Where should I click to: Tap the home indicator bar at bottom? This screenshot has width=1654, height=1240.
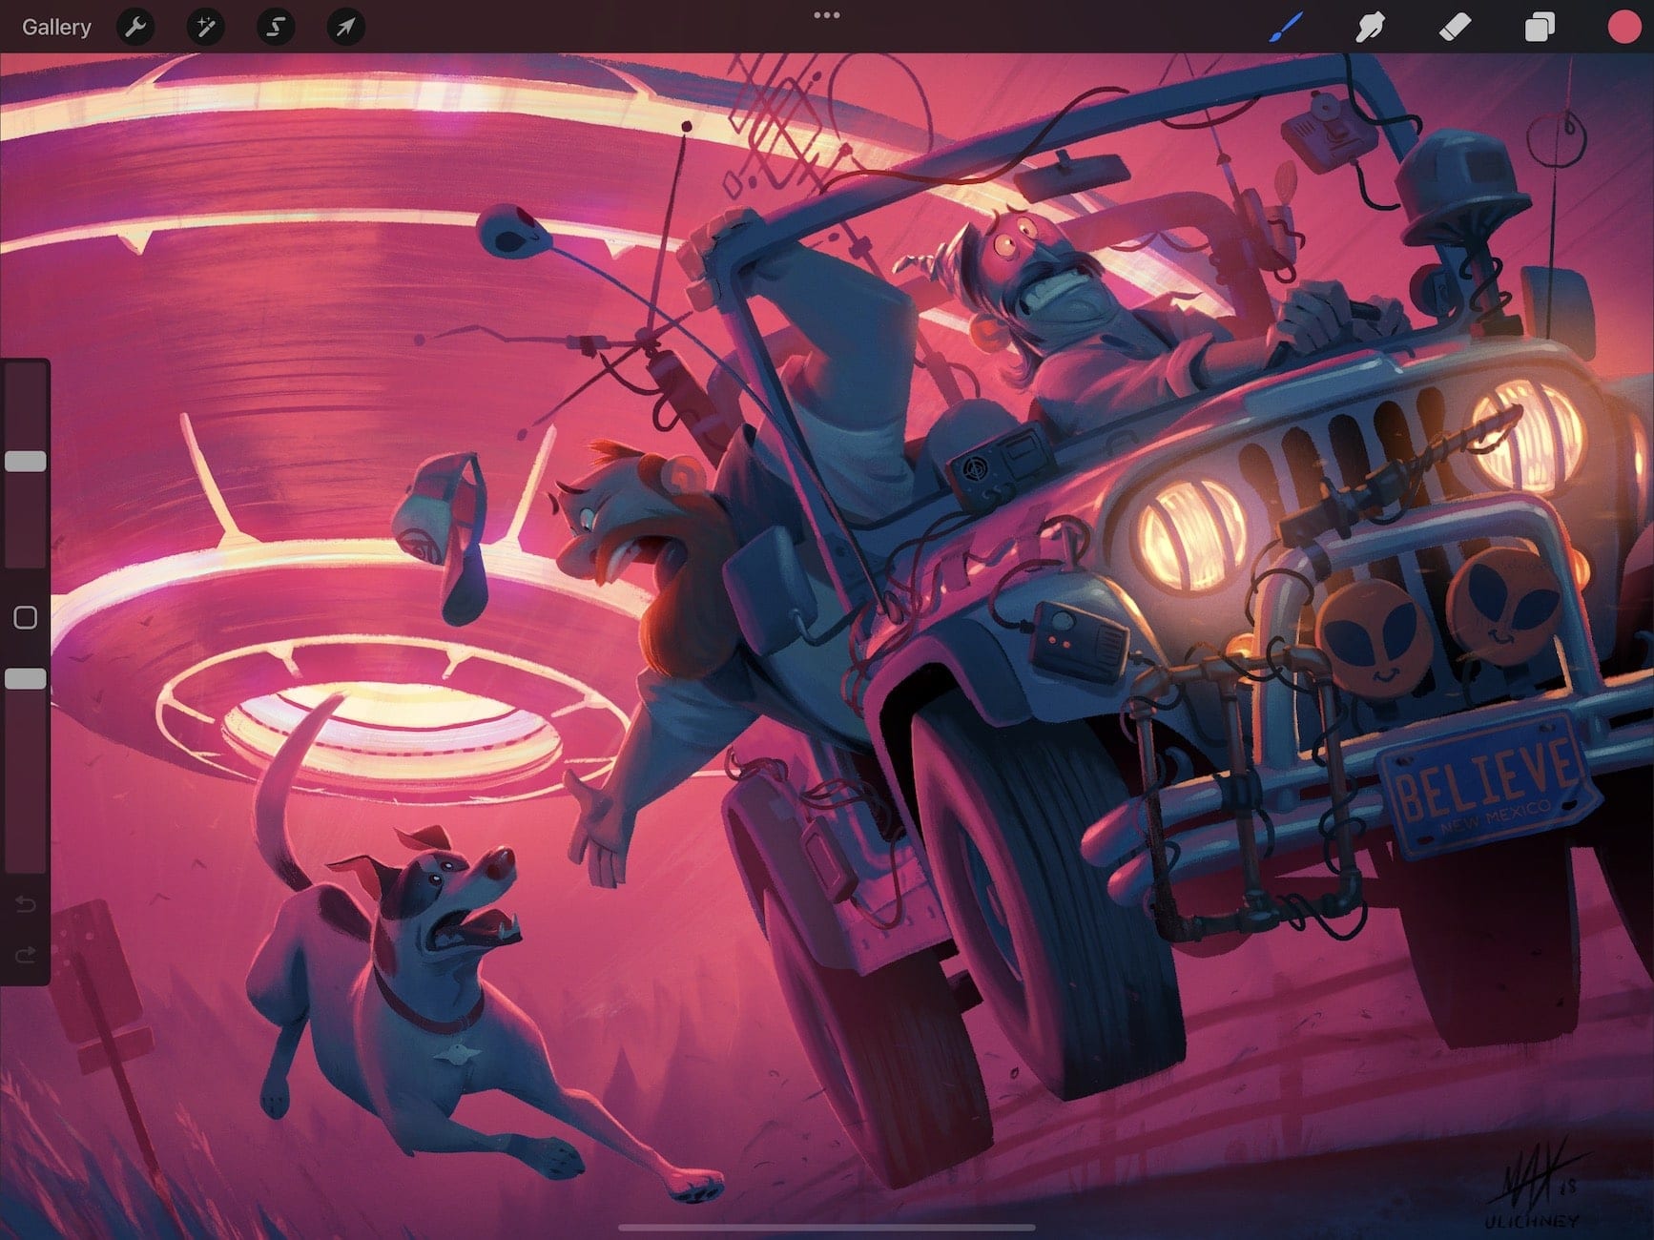pos(827,1228)
